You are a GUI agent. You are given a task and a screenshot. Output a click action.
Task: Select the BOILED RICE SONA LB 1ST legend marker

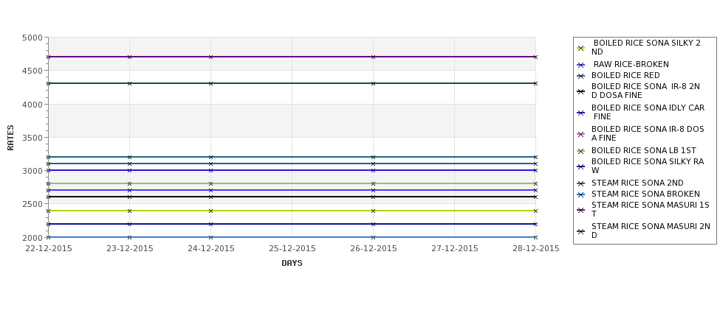click(x=581, y=151)
